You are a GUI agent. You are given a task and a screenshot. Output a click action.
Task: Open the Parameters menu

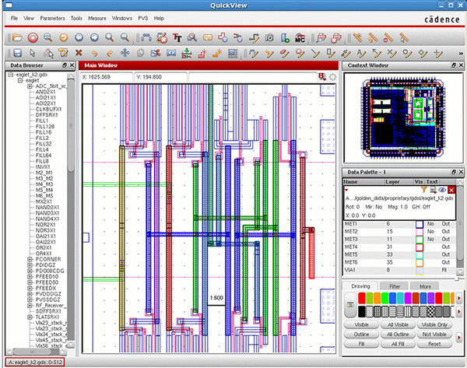pyautogui.click(x=52, y=19)
